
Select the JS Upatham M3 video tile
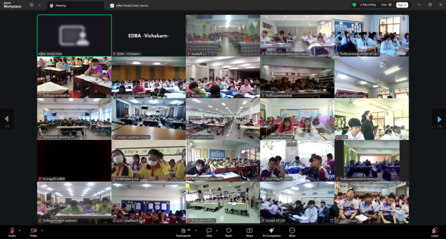click(223, 119)
